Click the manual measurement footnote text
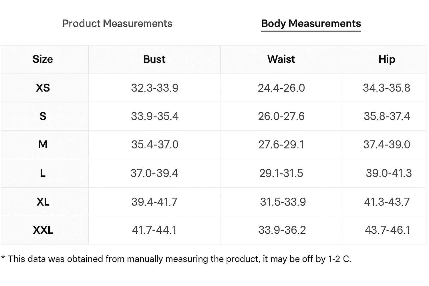This screenshot has width=429, height=286. (x=176, y=259)
